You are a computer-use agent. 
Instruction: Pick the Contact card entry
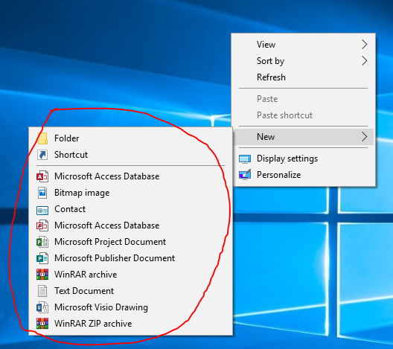[x=130, y=209]
